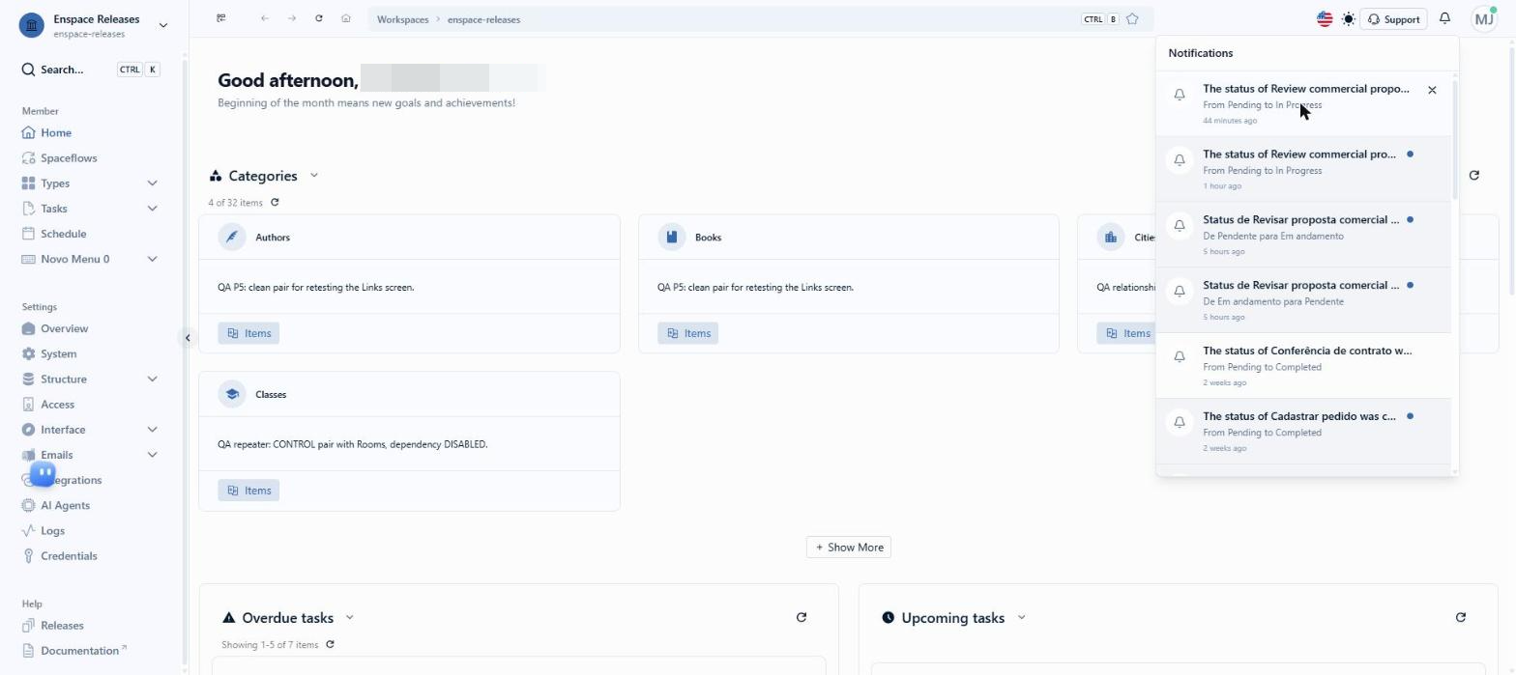Click the Authors category feather icon
Viewport: 1516px width, 675px height.
[232, 237]
